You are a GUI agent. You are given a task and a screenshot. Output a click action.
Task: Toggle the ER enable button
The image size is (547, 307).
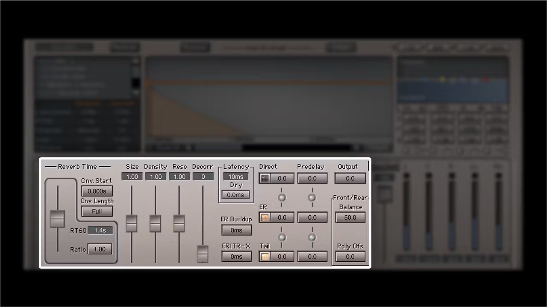tap(265, 217)
